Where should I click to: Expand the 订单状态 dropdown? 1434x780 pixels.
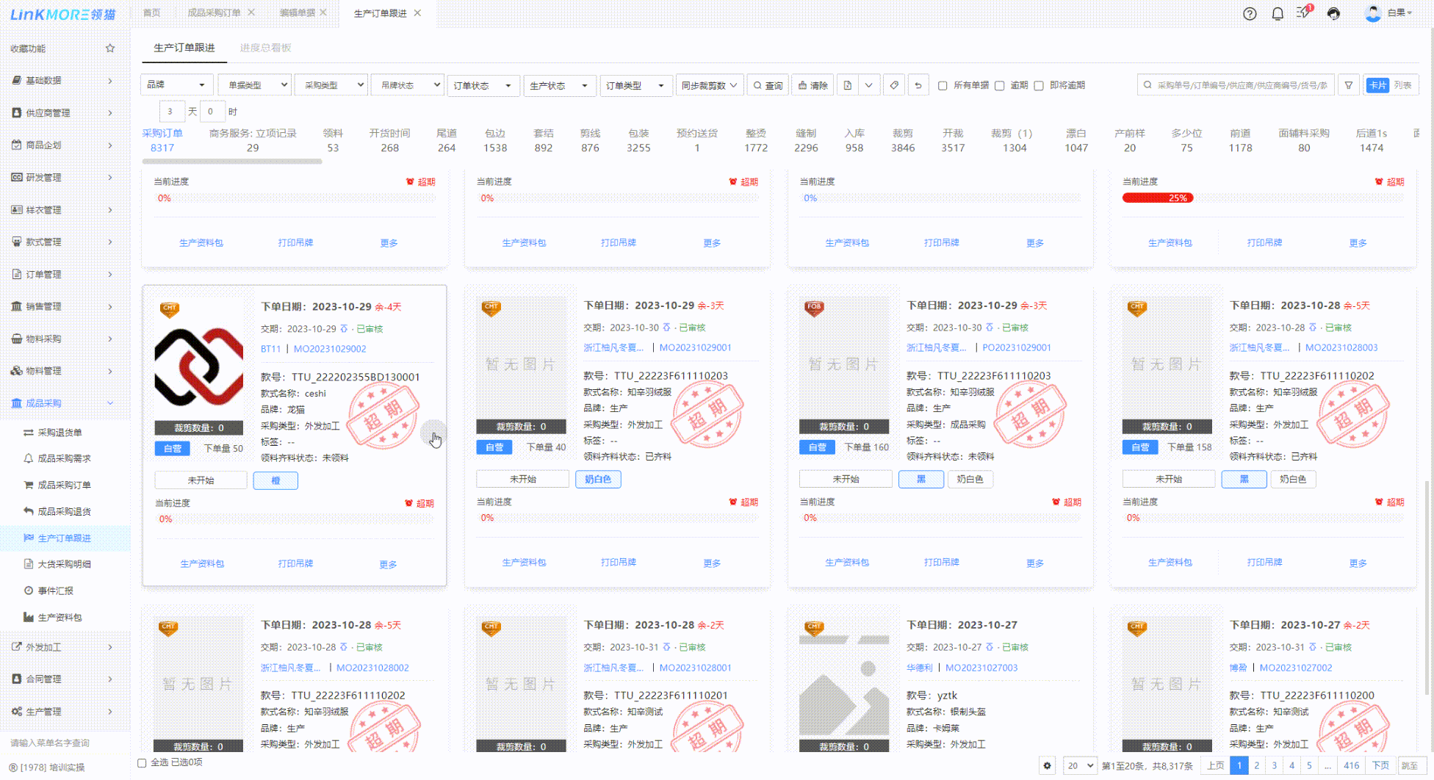(483, 86)
